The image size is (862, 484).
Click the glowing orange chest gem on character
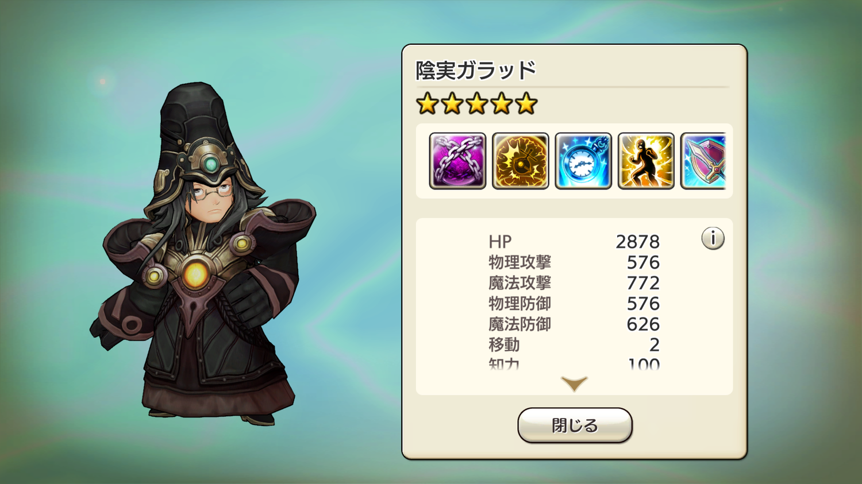point(195,273)
